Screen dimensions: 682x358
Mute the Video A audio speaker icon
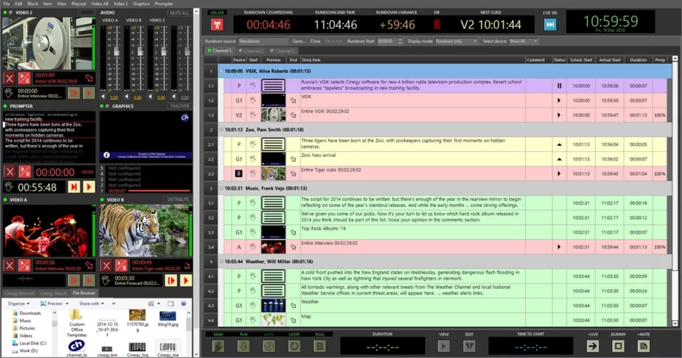[x=105, y=96]
